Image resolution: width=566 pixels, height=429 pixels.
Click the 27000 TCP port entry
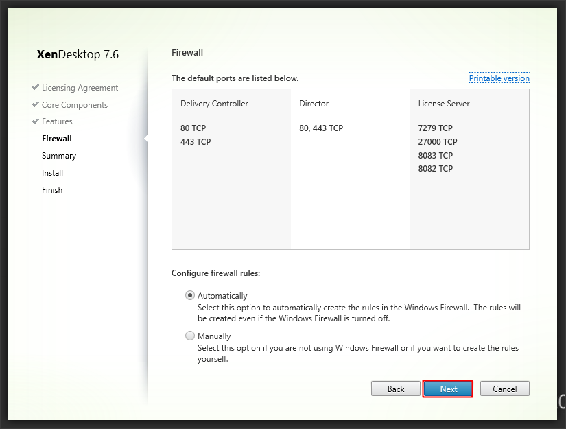tap(437, 142)
